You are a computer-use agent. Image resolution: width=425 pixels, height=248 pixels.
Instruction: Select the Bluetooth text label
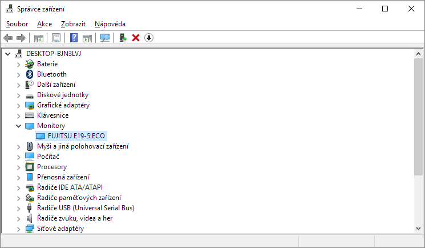coord(52,74)
